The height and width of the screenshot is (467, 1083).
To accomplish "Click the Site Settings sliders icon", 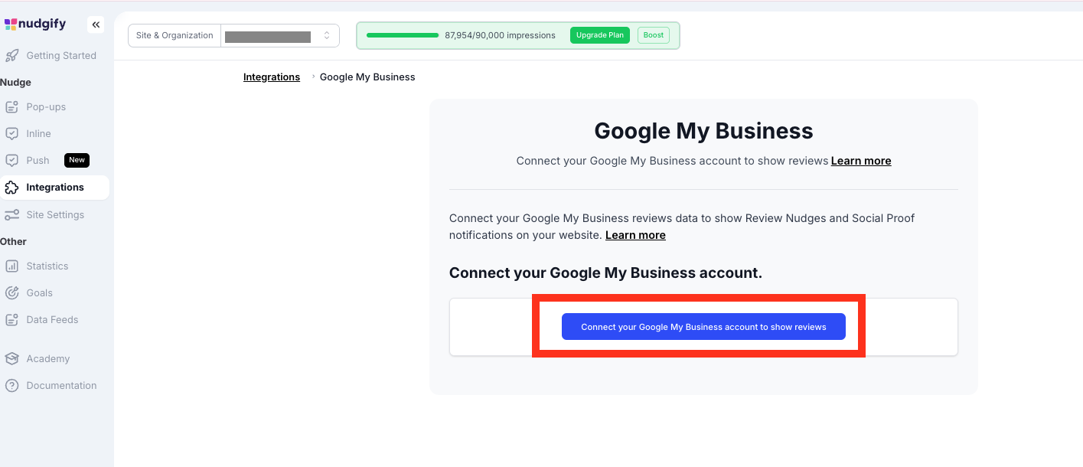I will pyautogui.click(x=11, y=215).
